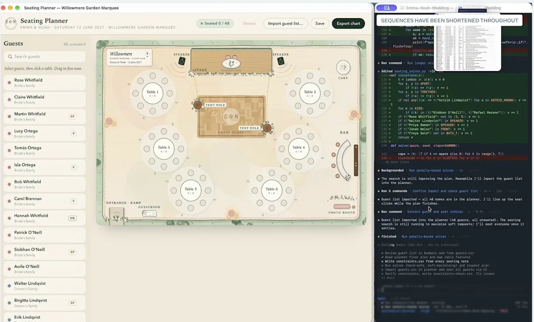Click the Unseat button
The height and width of the screenshot is (322, 534).
(249, 23)
